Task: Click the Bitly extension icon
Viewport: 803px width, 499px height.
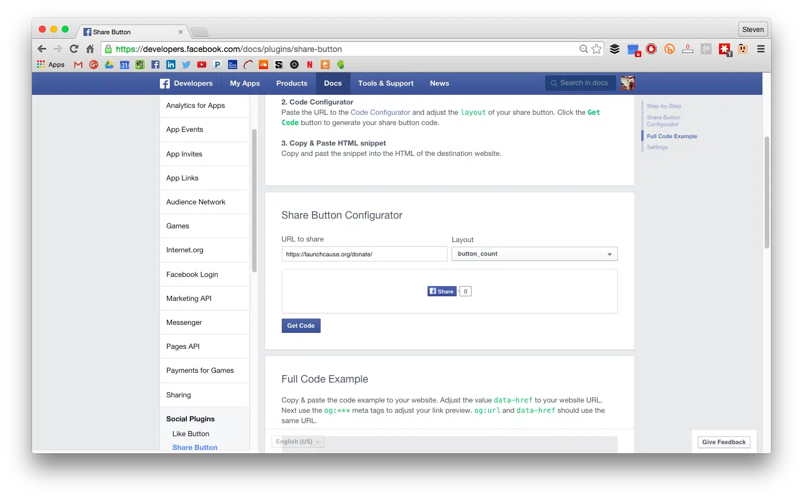Action: click(669, 49)
